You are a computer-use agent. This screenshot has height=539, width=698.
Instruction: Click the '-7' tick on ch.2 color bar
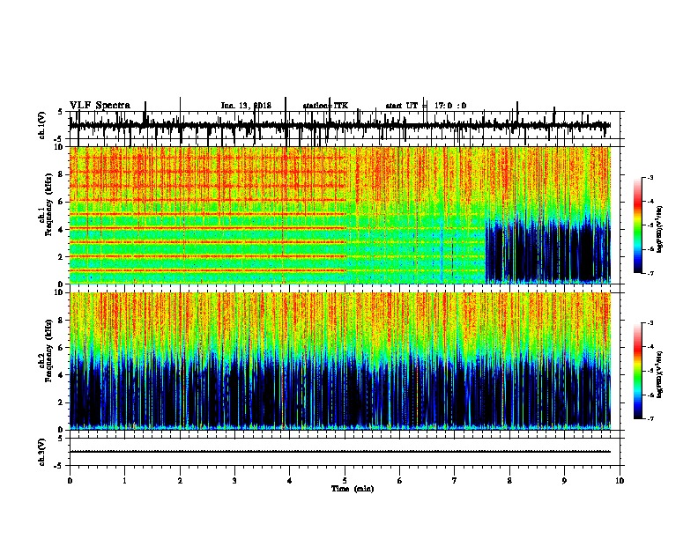[650, 419]
